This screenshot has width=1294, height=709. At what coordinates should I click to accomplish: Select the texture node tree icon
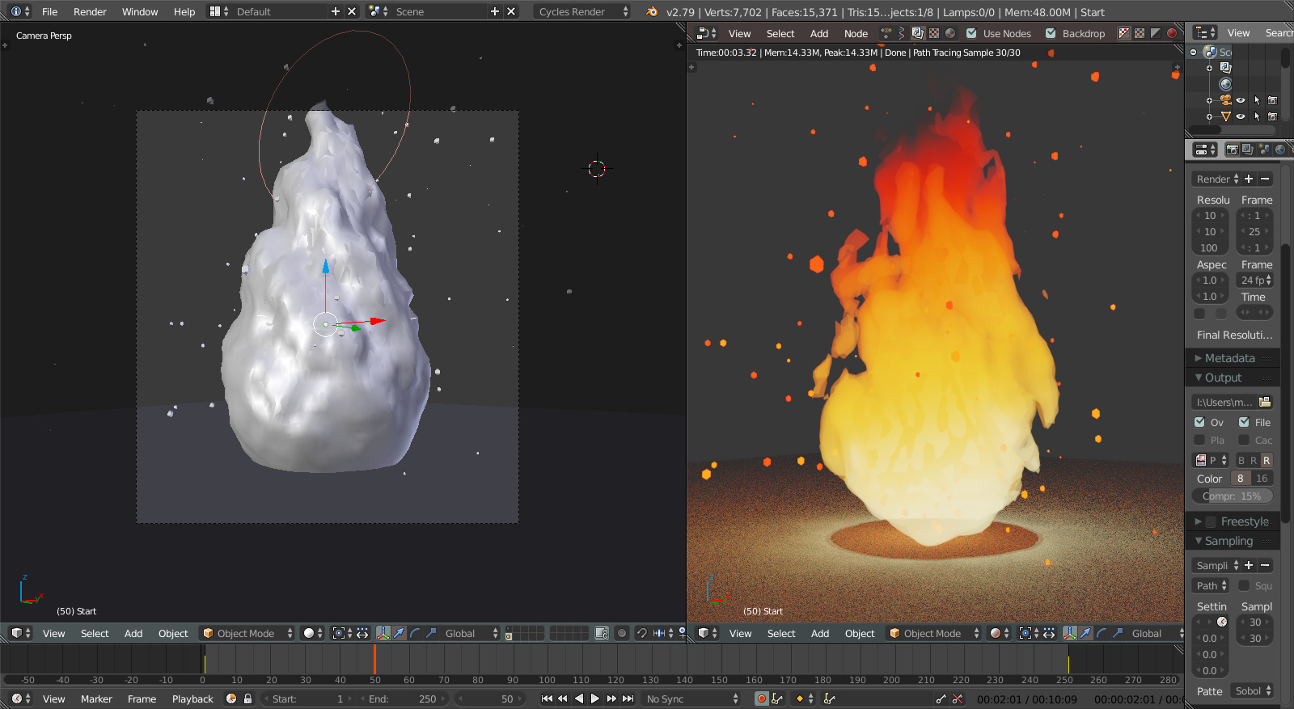click(x=934, y=33)
